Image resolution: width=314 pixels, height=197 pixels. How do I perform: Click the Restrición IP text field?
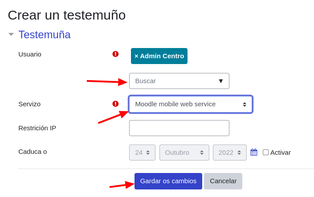click(x=179, y=128)
